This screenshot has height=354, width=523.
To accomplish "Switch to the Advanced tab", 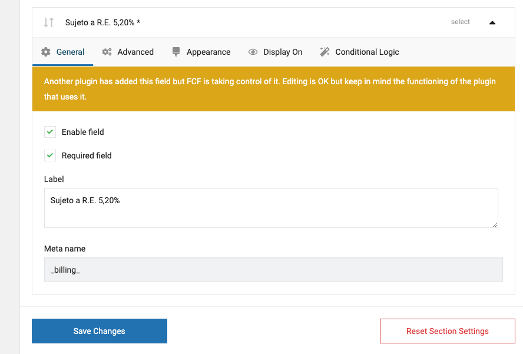I will point(128,52).
